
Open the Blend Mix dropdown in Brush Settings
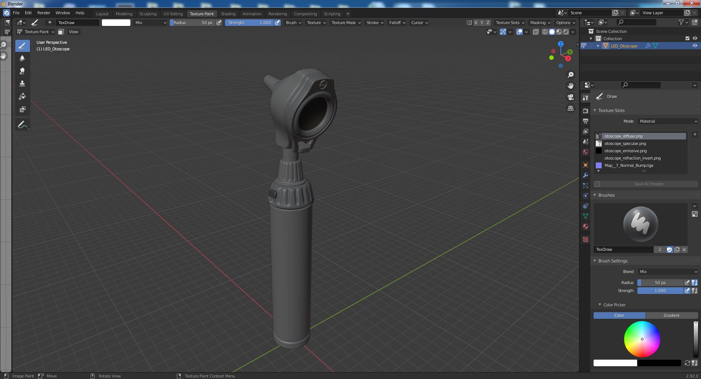668,272
